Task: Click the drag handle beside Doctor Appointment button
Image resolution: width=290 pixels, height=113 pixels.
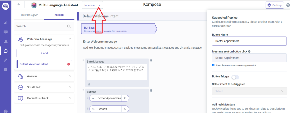Action: [x=88, y=98]
